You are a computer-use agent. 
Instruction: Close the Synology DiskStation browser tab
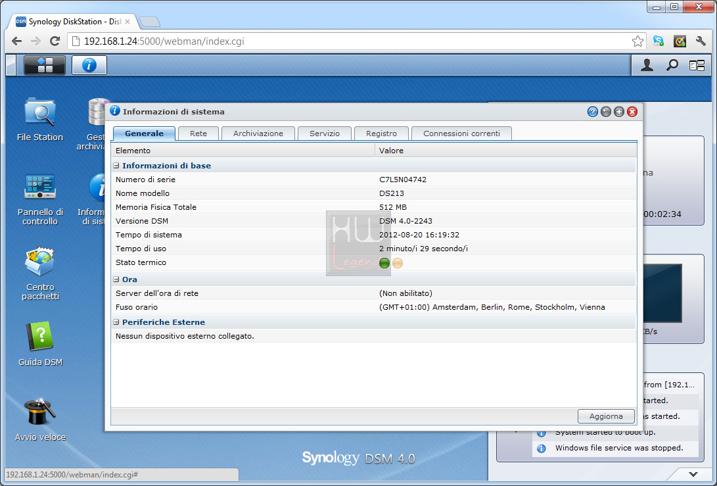pyautogui.click(x=127, y=22)
